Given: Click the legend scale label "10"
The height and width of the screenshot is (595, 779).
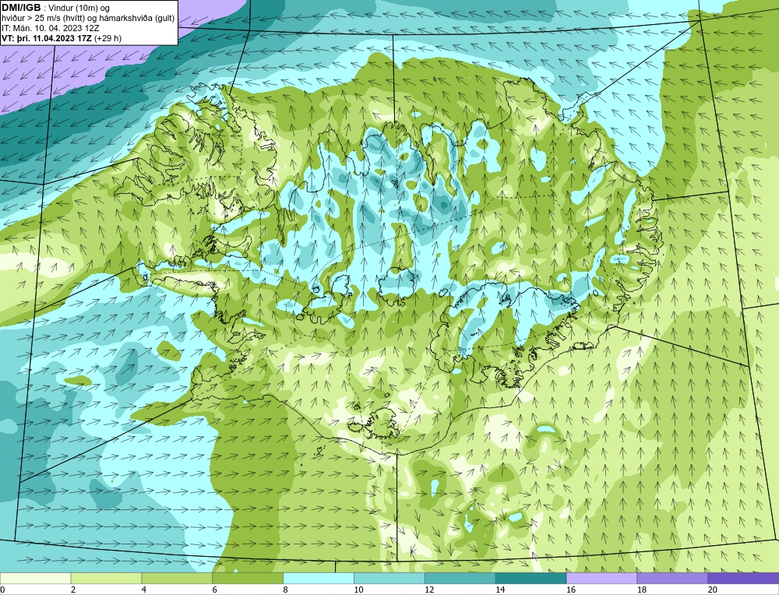Looking at the screenshot, I should click(358, 590).
